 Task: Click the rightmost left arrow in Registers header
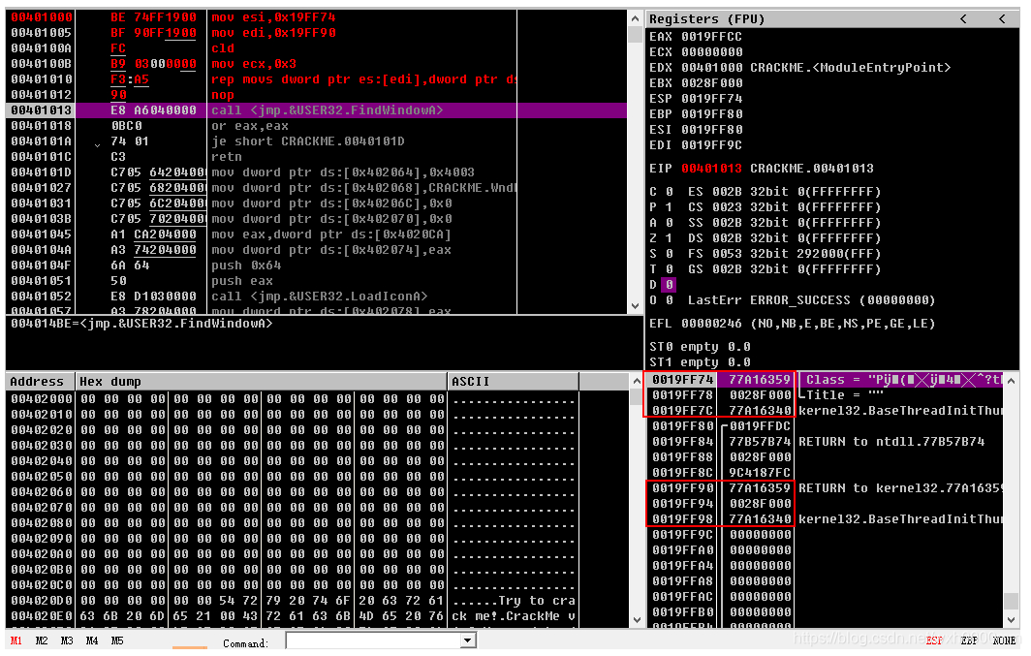point(1002,19)
